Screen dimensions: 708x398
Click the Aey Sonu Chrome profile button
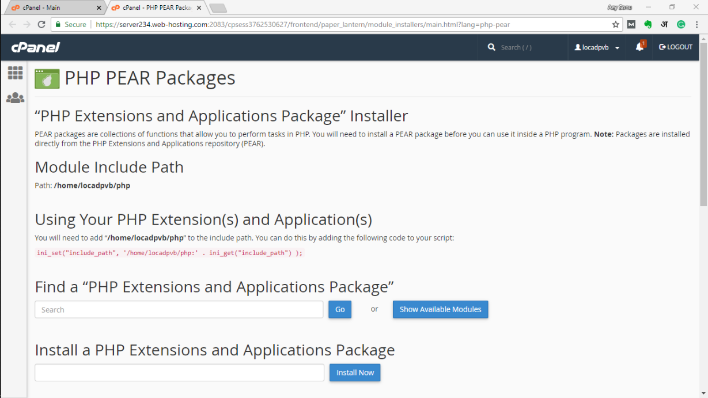click(619, 7)
